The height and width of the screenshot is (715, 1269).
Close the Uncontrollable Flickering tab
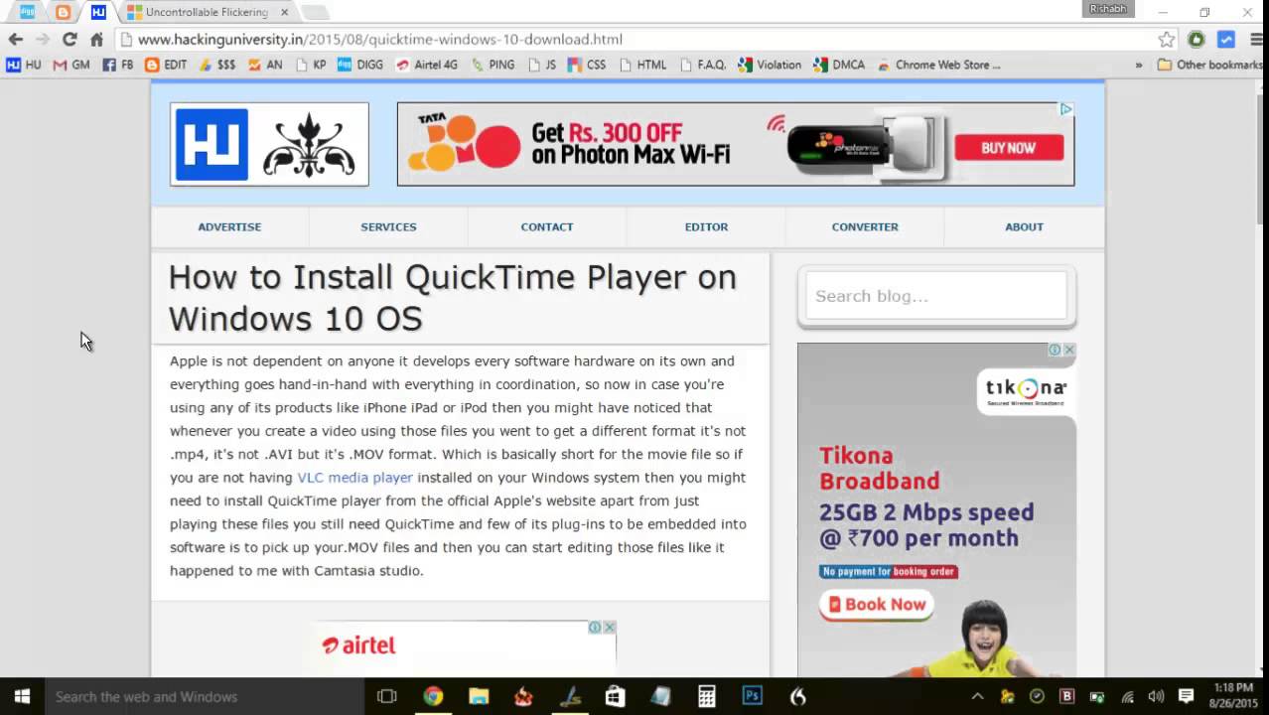[284, 12]
